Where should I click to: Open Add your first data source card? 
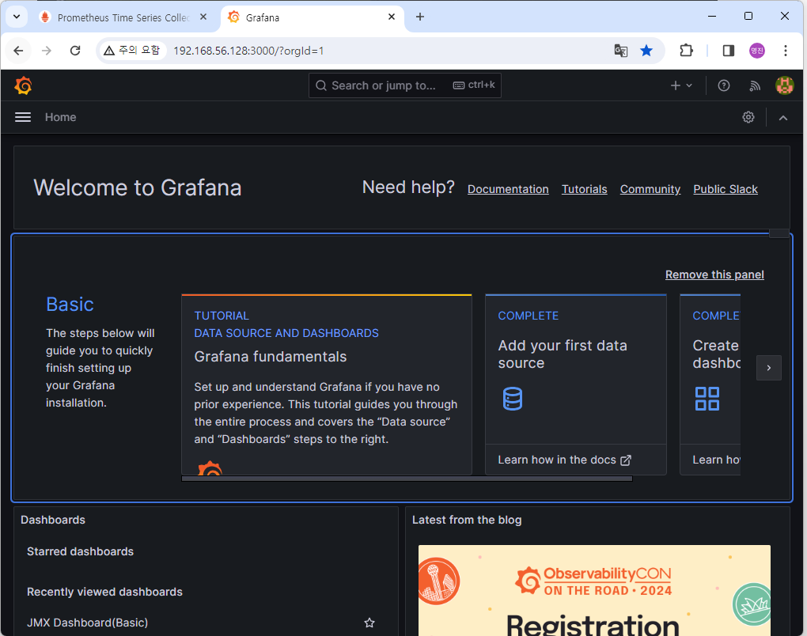(575, 384)
